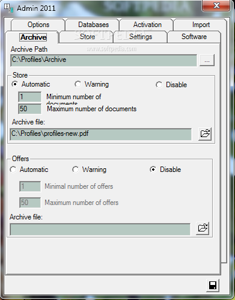Click Store archive file path field
The image size is (235, 300).
coord(101,134)
